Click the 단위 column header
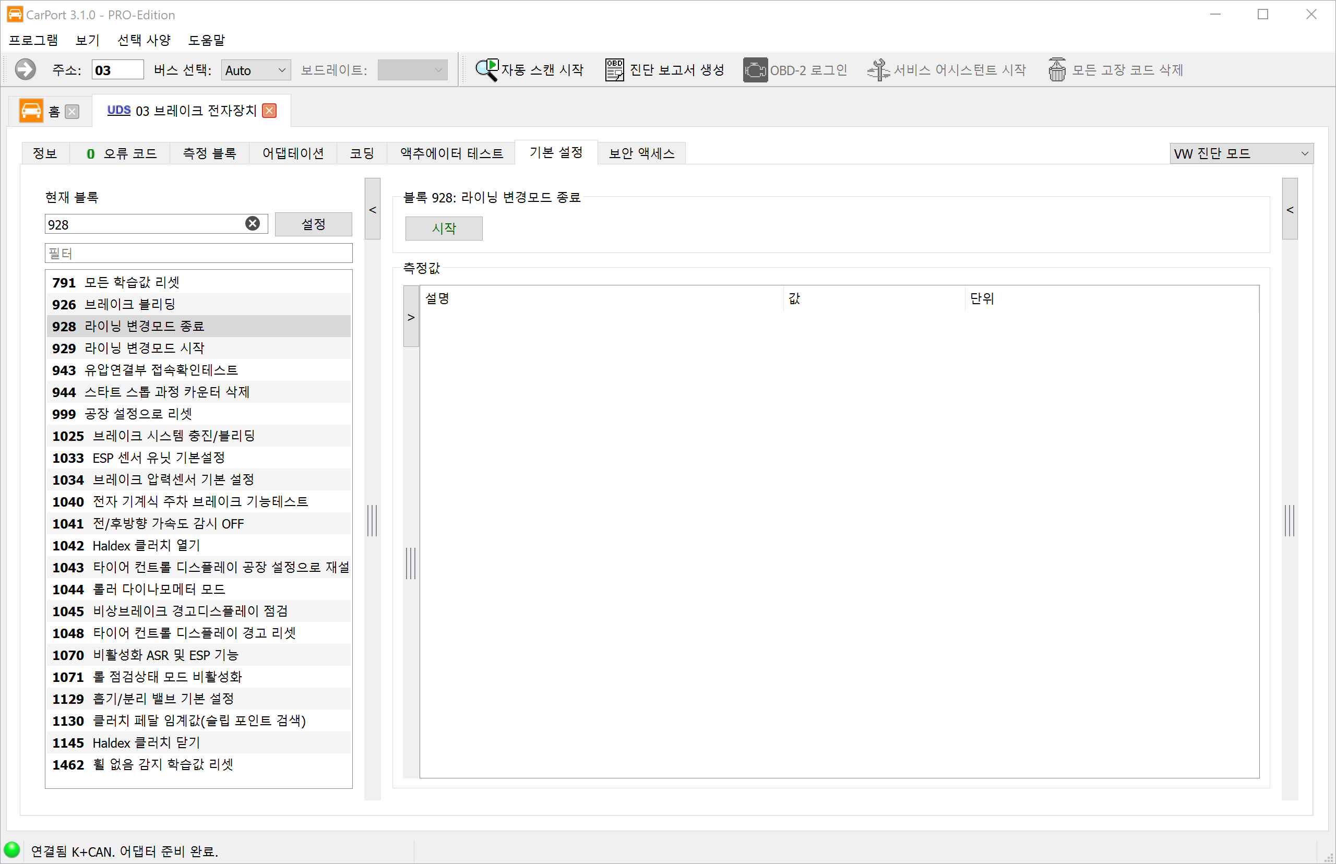 click(1112, 298)
